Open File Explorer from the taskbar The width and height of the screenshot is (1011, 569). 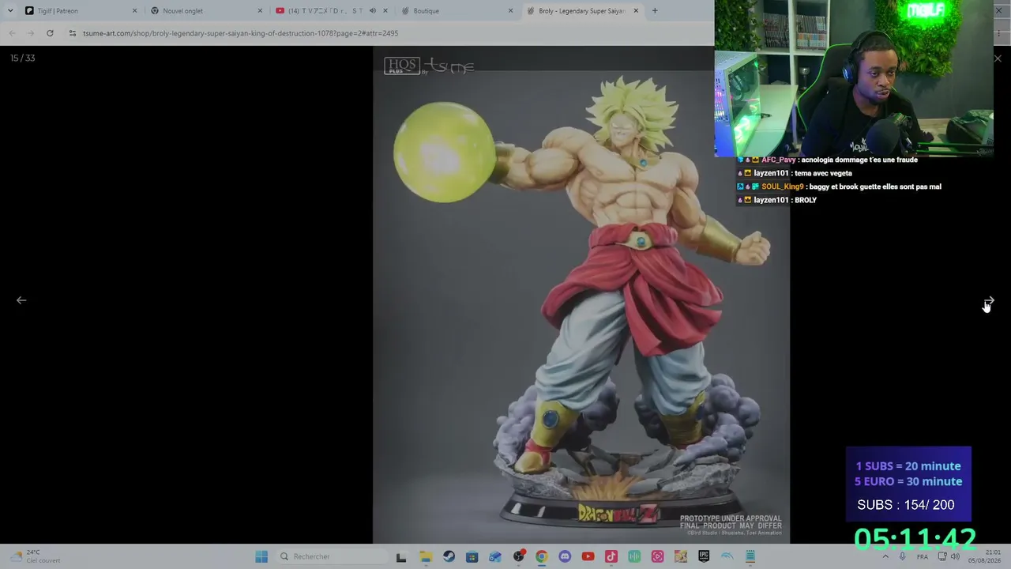[x=426, y=556]
